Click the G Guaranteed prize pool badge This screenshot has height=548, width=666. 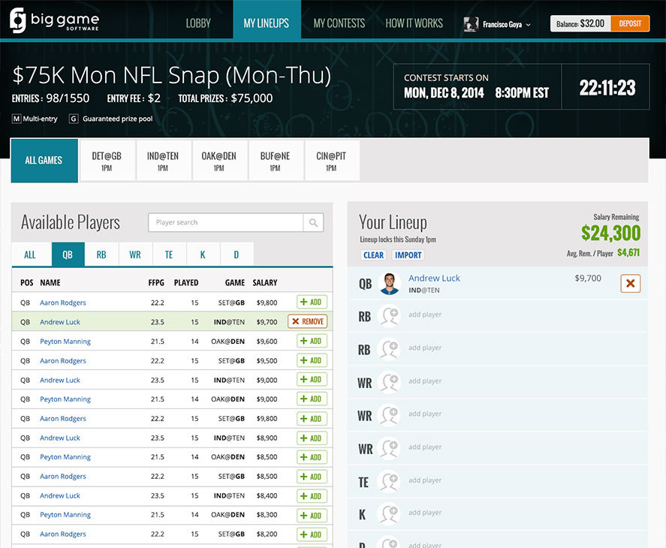(74, 119)
